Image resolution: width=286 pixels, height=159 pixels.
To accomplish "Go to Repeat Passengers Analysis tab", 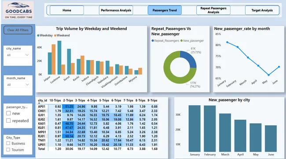I will (213, 10).
